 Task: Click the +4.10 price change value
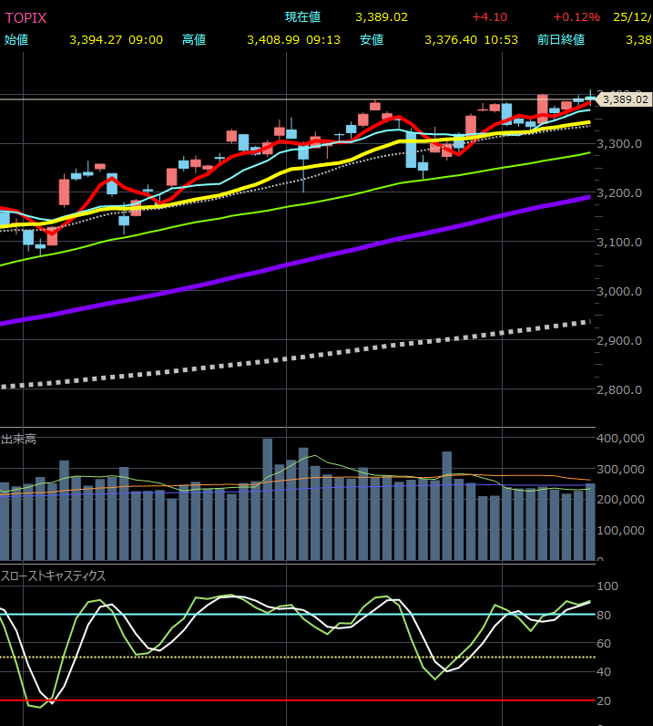[x=489, y=17]
